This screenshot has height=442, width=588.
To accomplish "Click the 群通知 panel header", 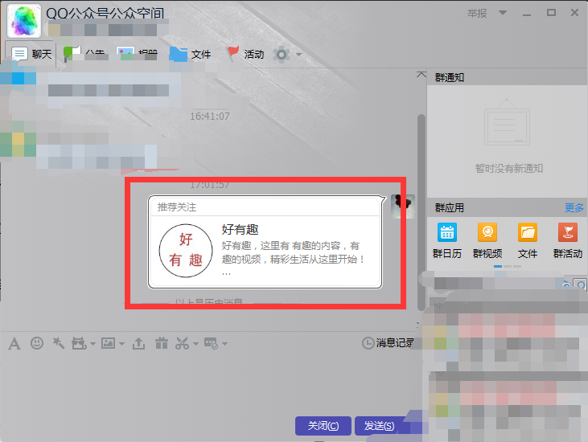I will [x=507, y=77].
